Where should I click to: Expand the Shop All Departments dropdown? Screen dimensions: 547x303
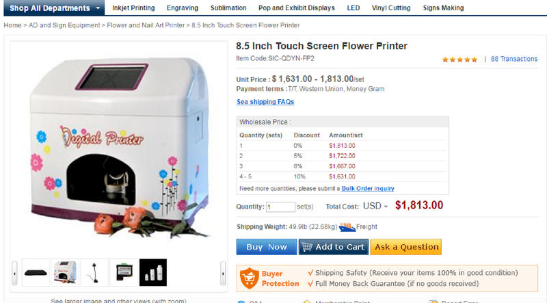54,8
